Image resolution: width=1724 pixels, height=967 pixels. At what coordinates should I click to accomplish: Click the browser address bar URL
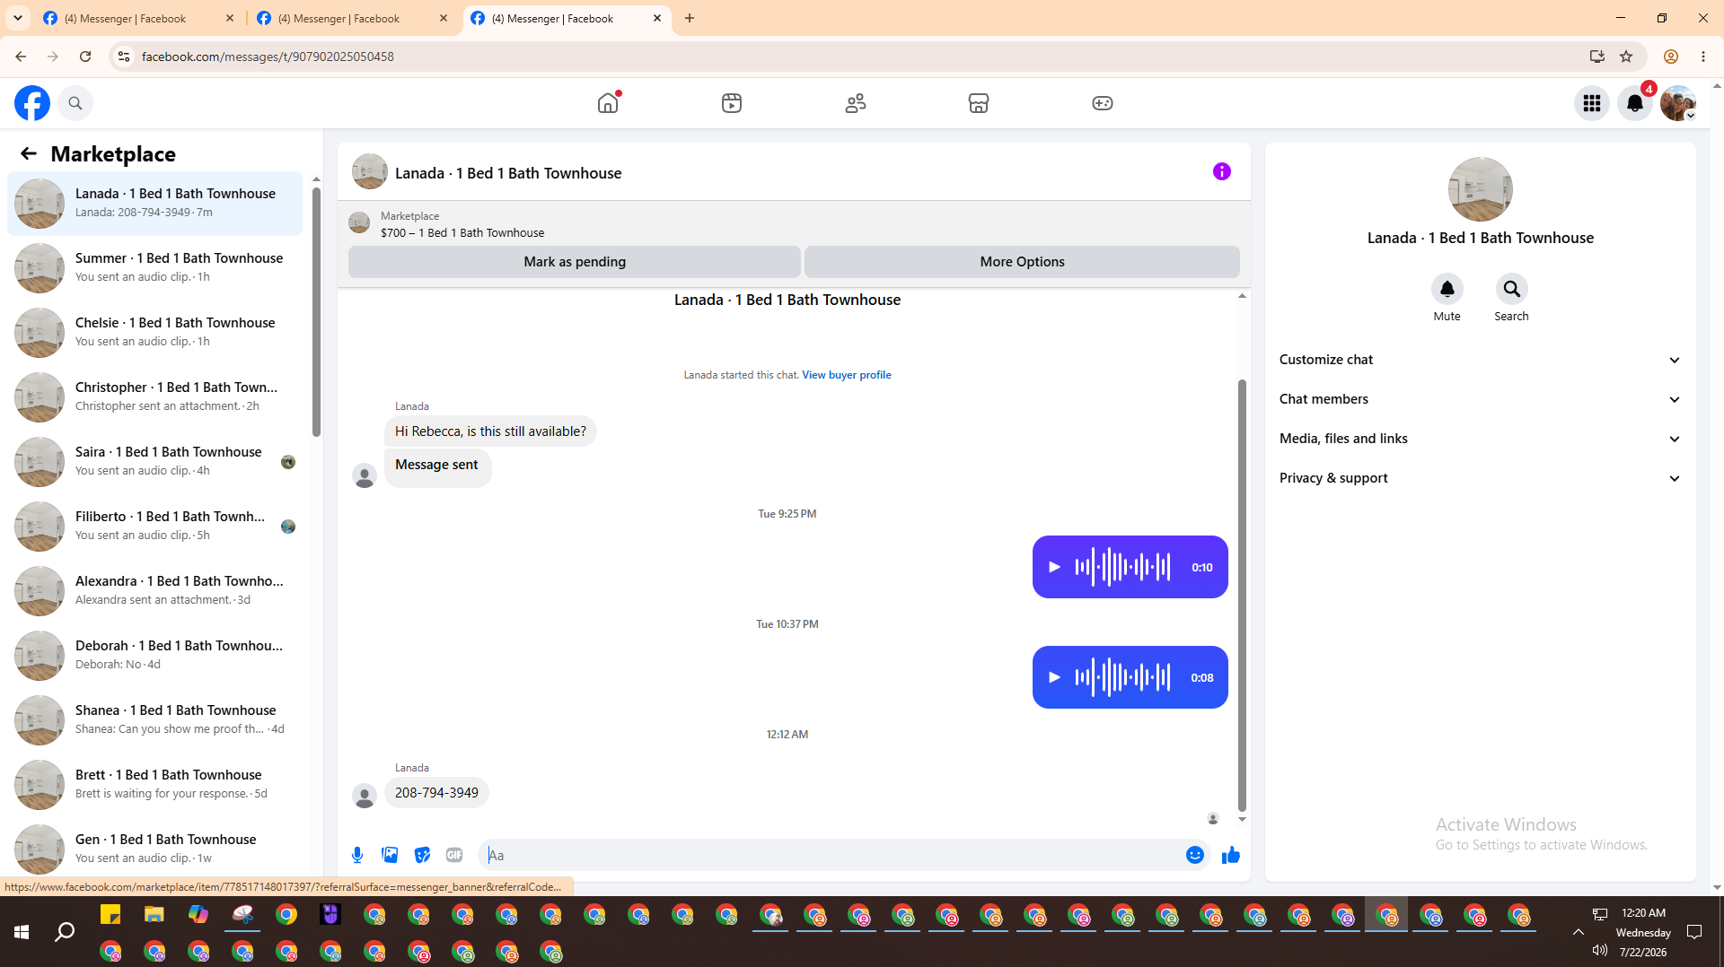268,57
